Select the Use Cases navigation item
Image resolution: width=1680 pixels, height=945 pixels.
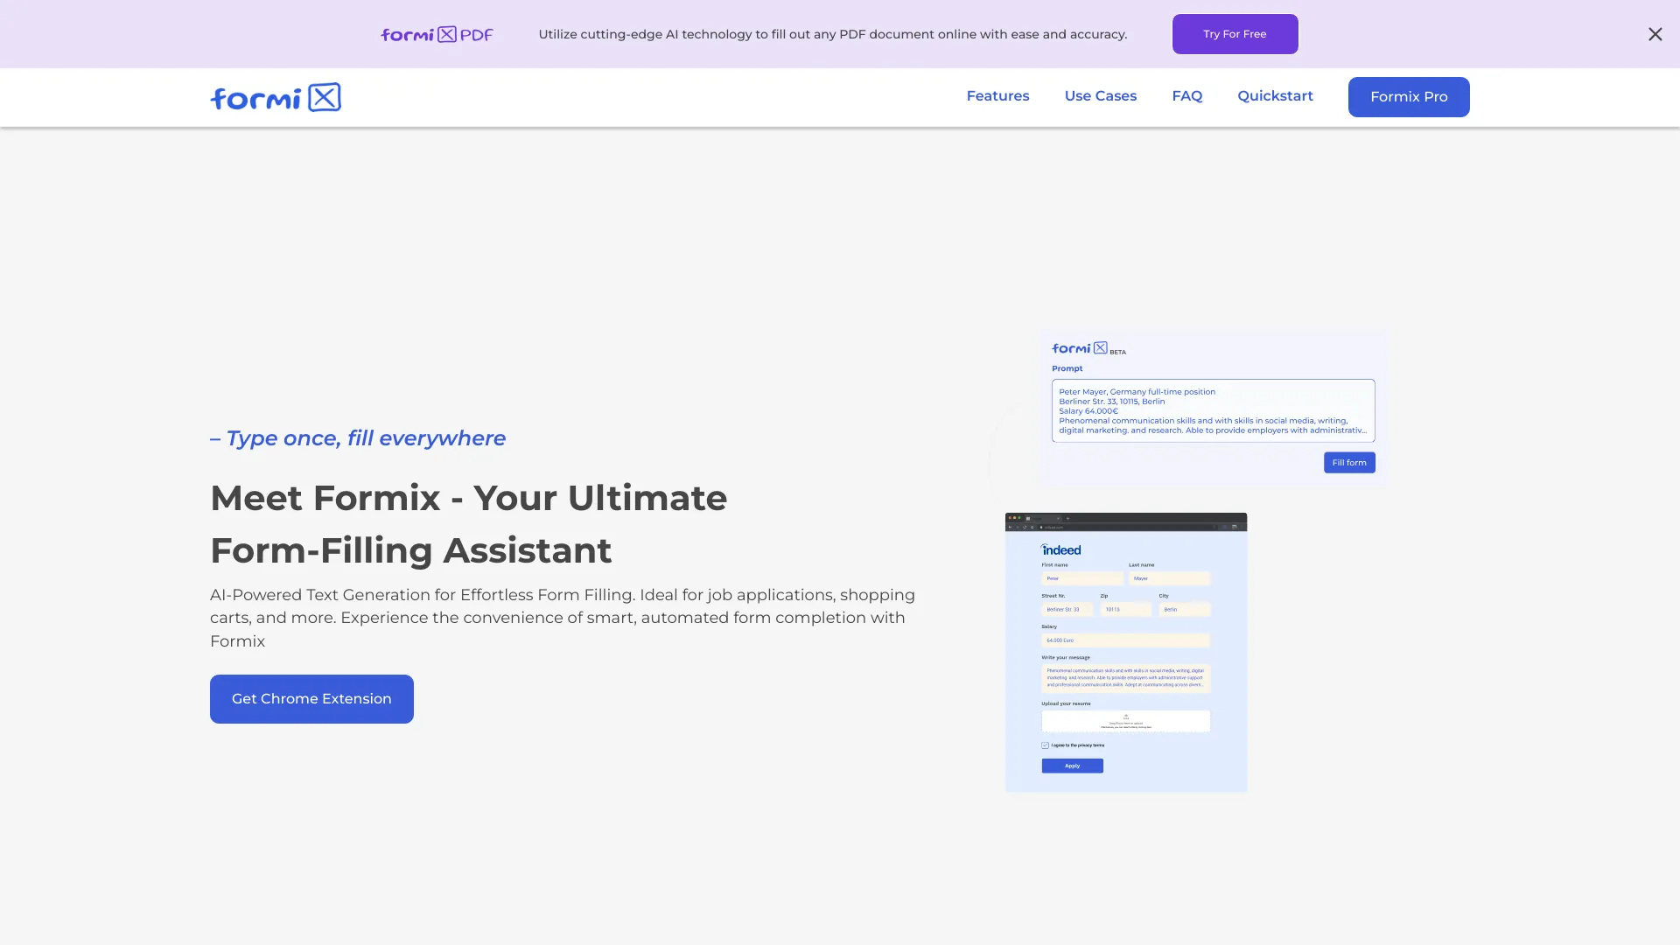click(x=1100, y=95)
